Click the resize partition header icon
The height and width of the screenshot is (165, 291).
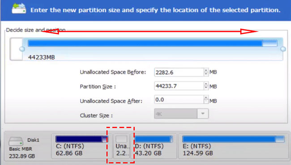(x=19, y=9)
